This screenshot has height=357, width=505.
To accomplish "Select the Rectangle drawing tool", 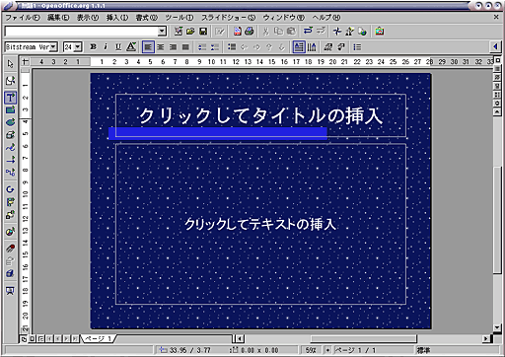I will pyautogui.click(x=10, y=110).
